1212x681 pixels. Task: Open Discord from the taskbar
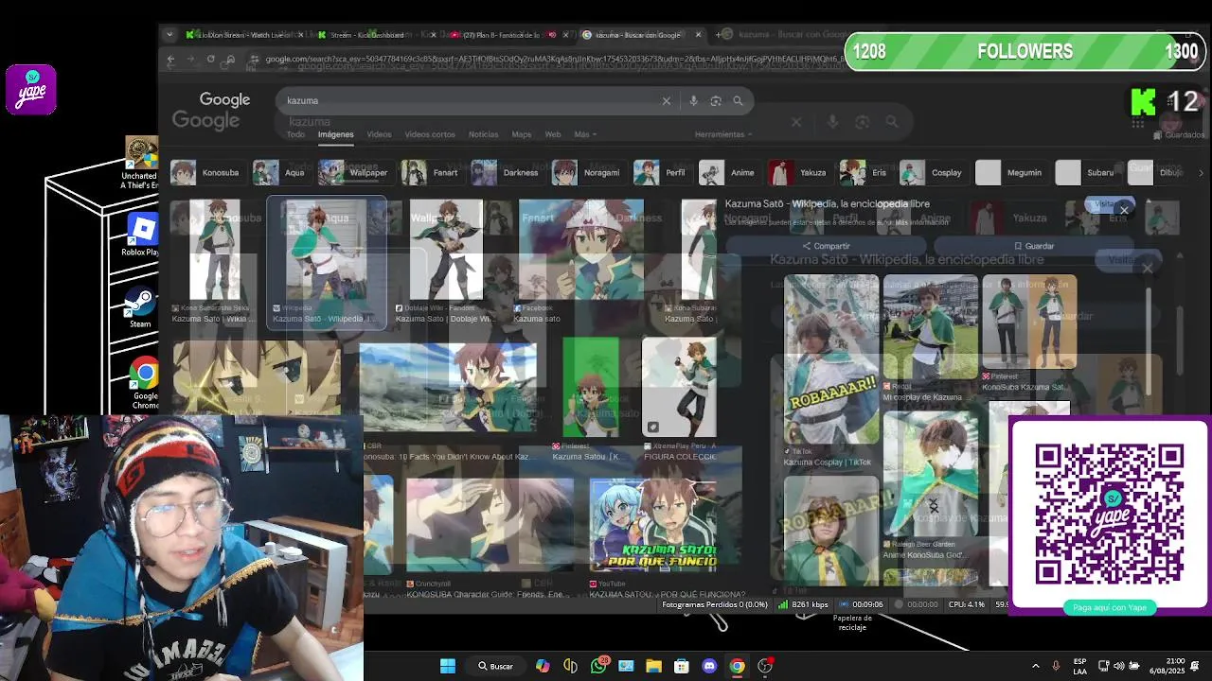coord(709,666)
